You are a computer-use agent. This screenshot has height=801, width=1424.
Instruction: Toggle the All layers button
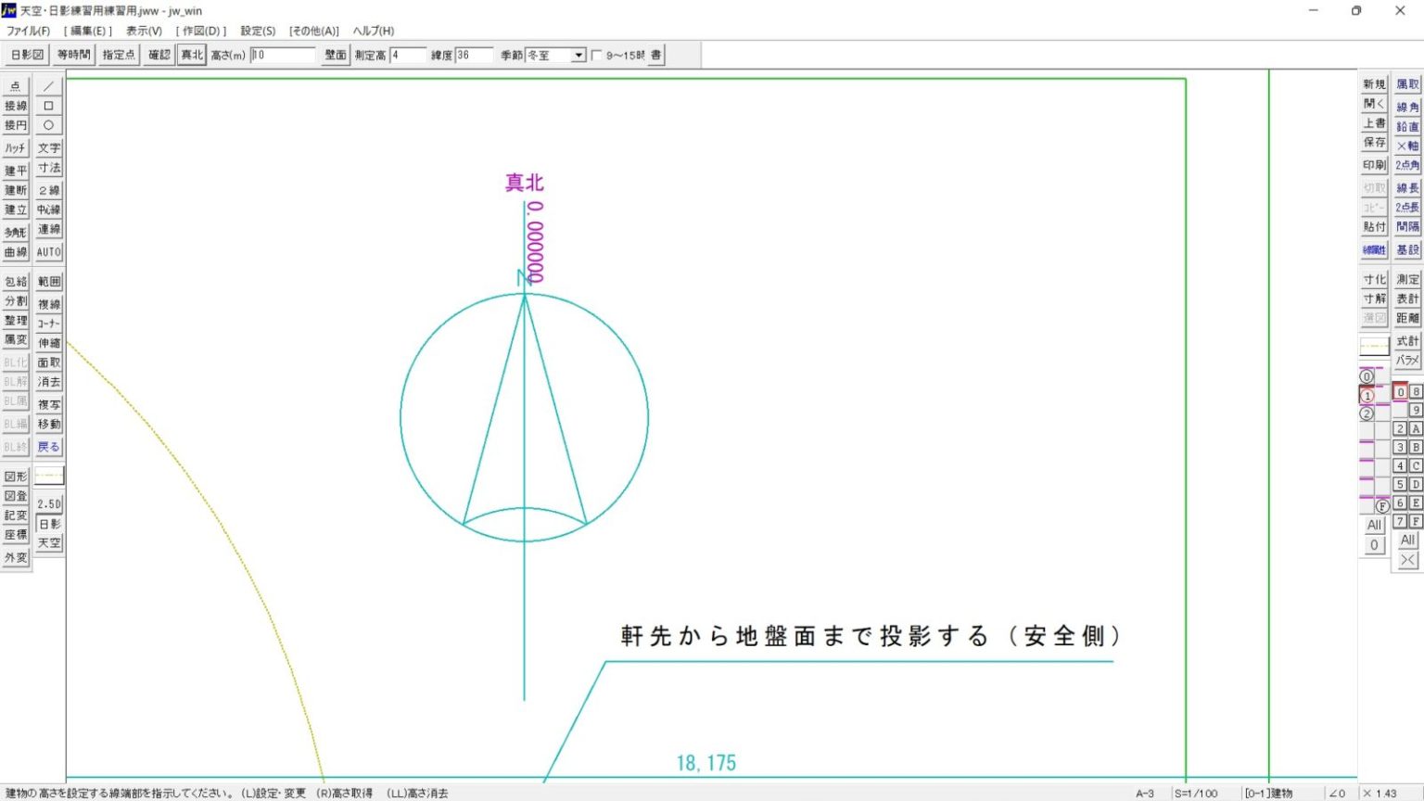[x=1373, y=525]
